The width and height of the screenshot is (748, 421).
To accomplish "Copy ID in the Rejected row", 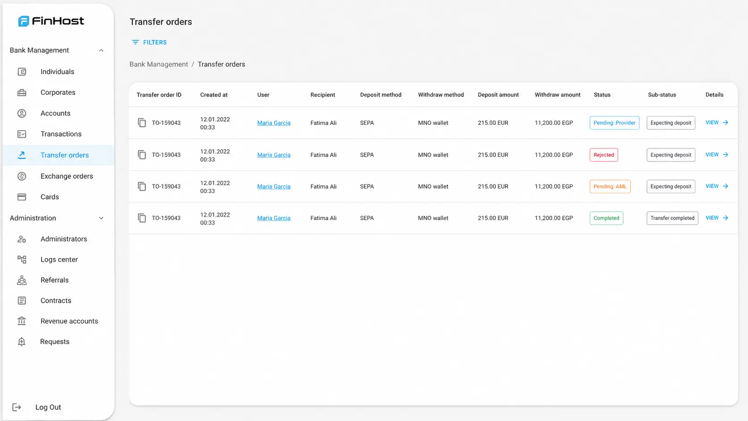I will [142, 155].
